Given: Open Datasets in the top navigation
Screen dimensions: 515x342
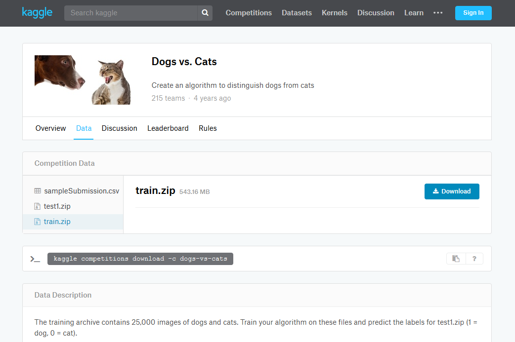Looking at the screenshot, I should click(x=297, y=13).
